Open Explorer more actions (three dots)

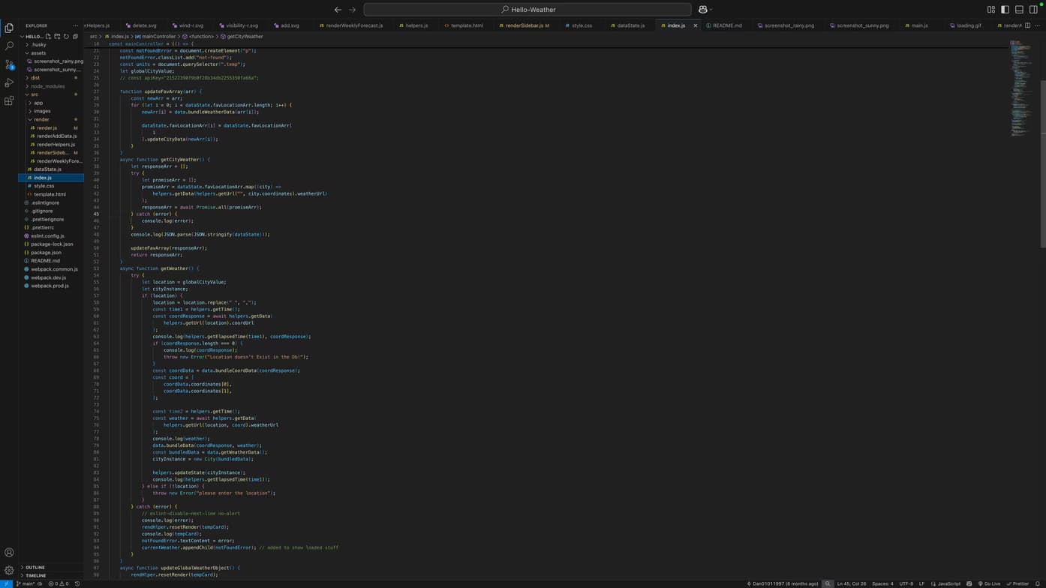[75, 25]
